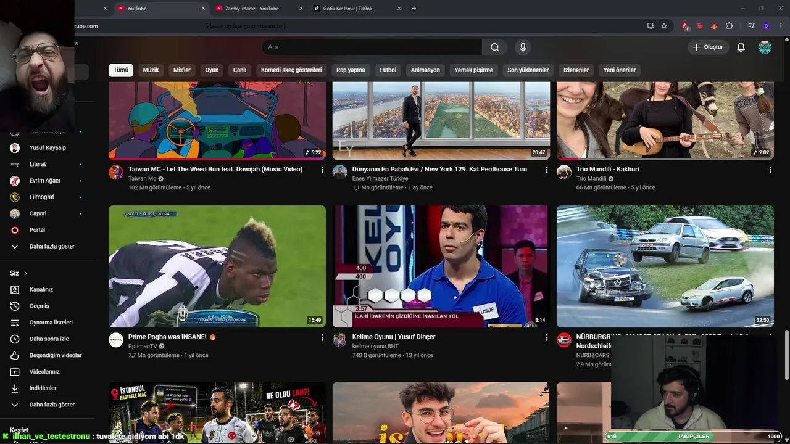The height and width of the screenshot is (444, 790).
Task: Select the Oyun filter chip
Action: point(212,70)
